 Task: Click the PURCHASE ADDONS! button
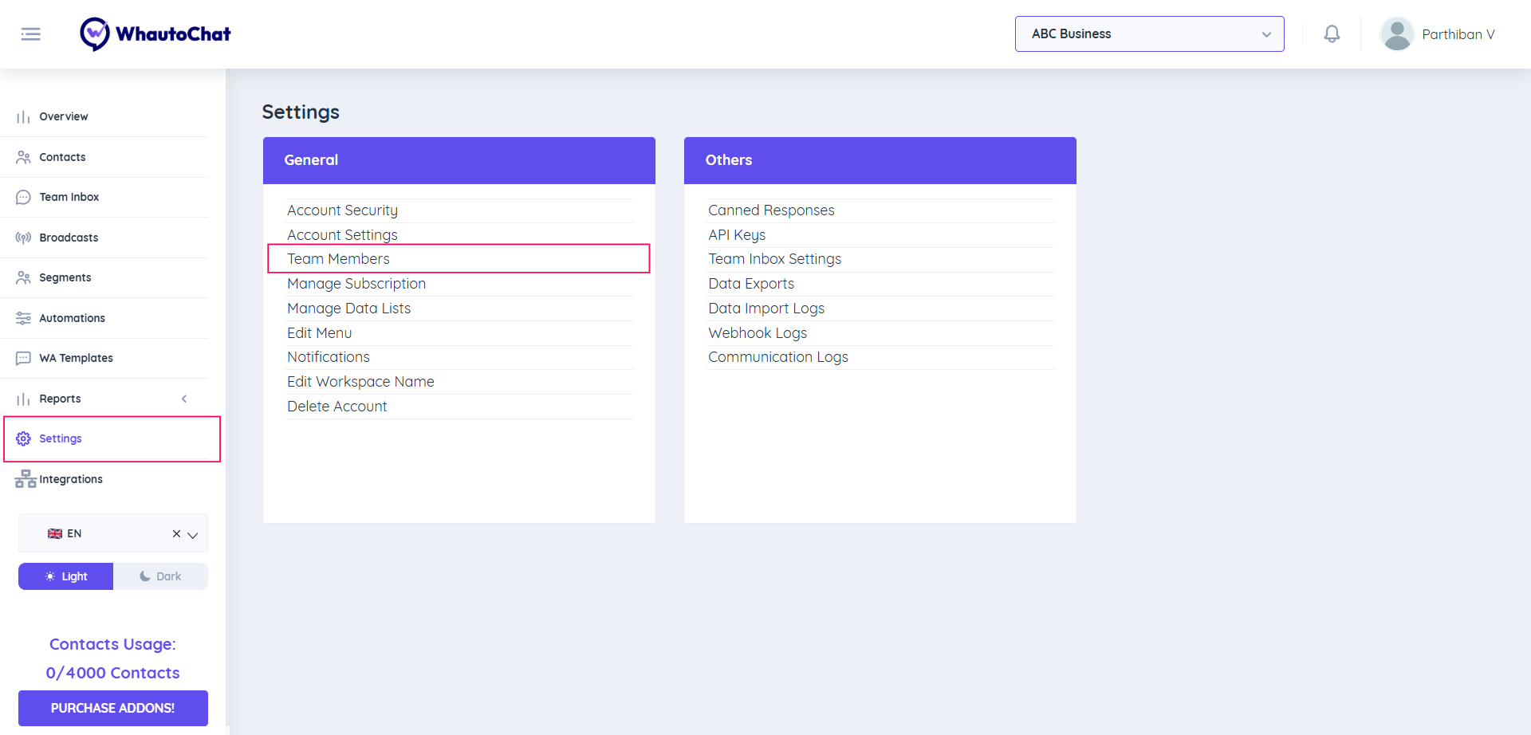pyautogui.click(x=112, y=708)
